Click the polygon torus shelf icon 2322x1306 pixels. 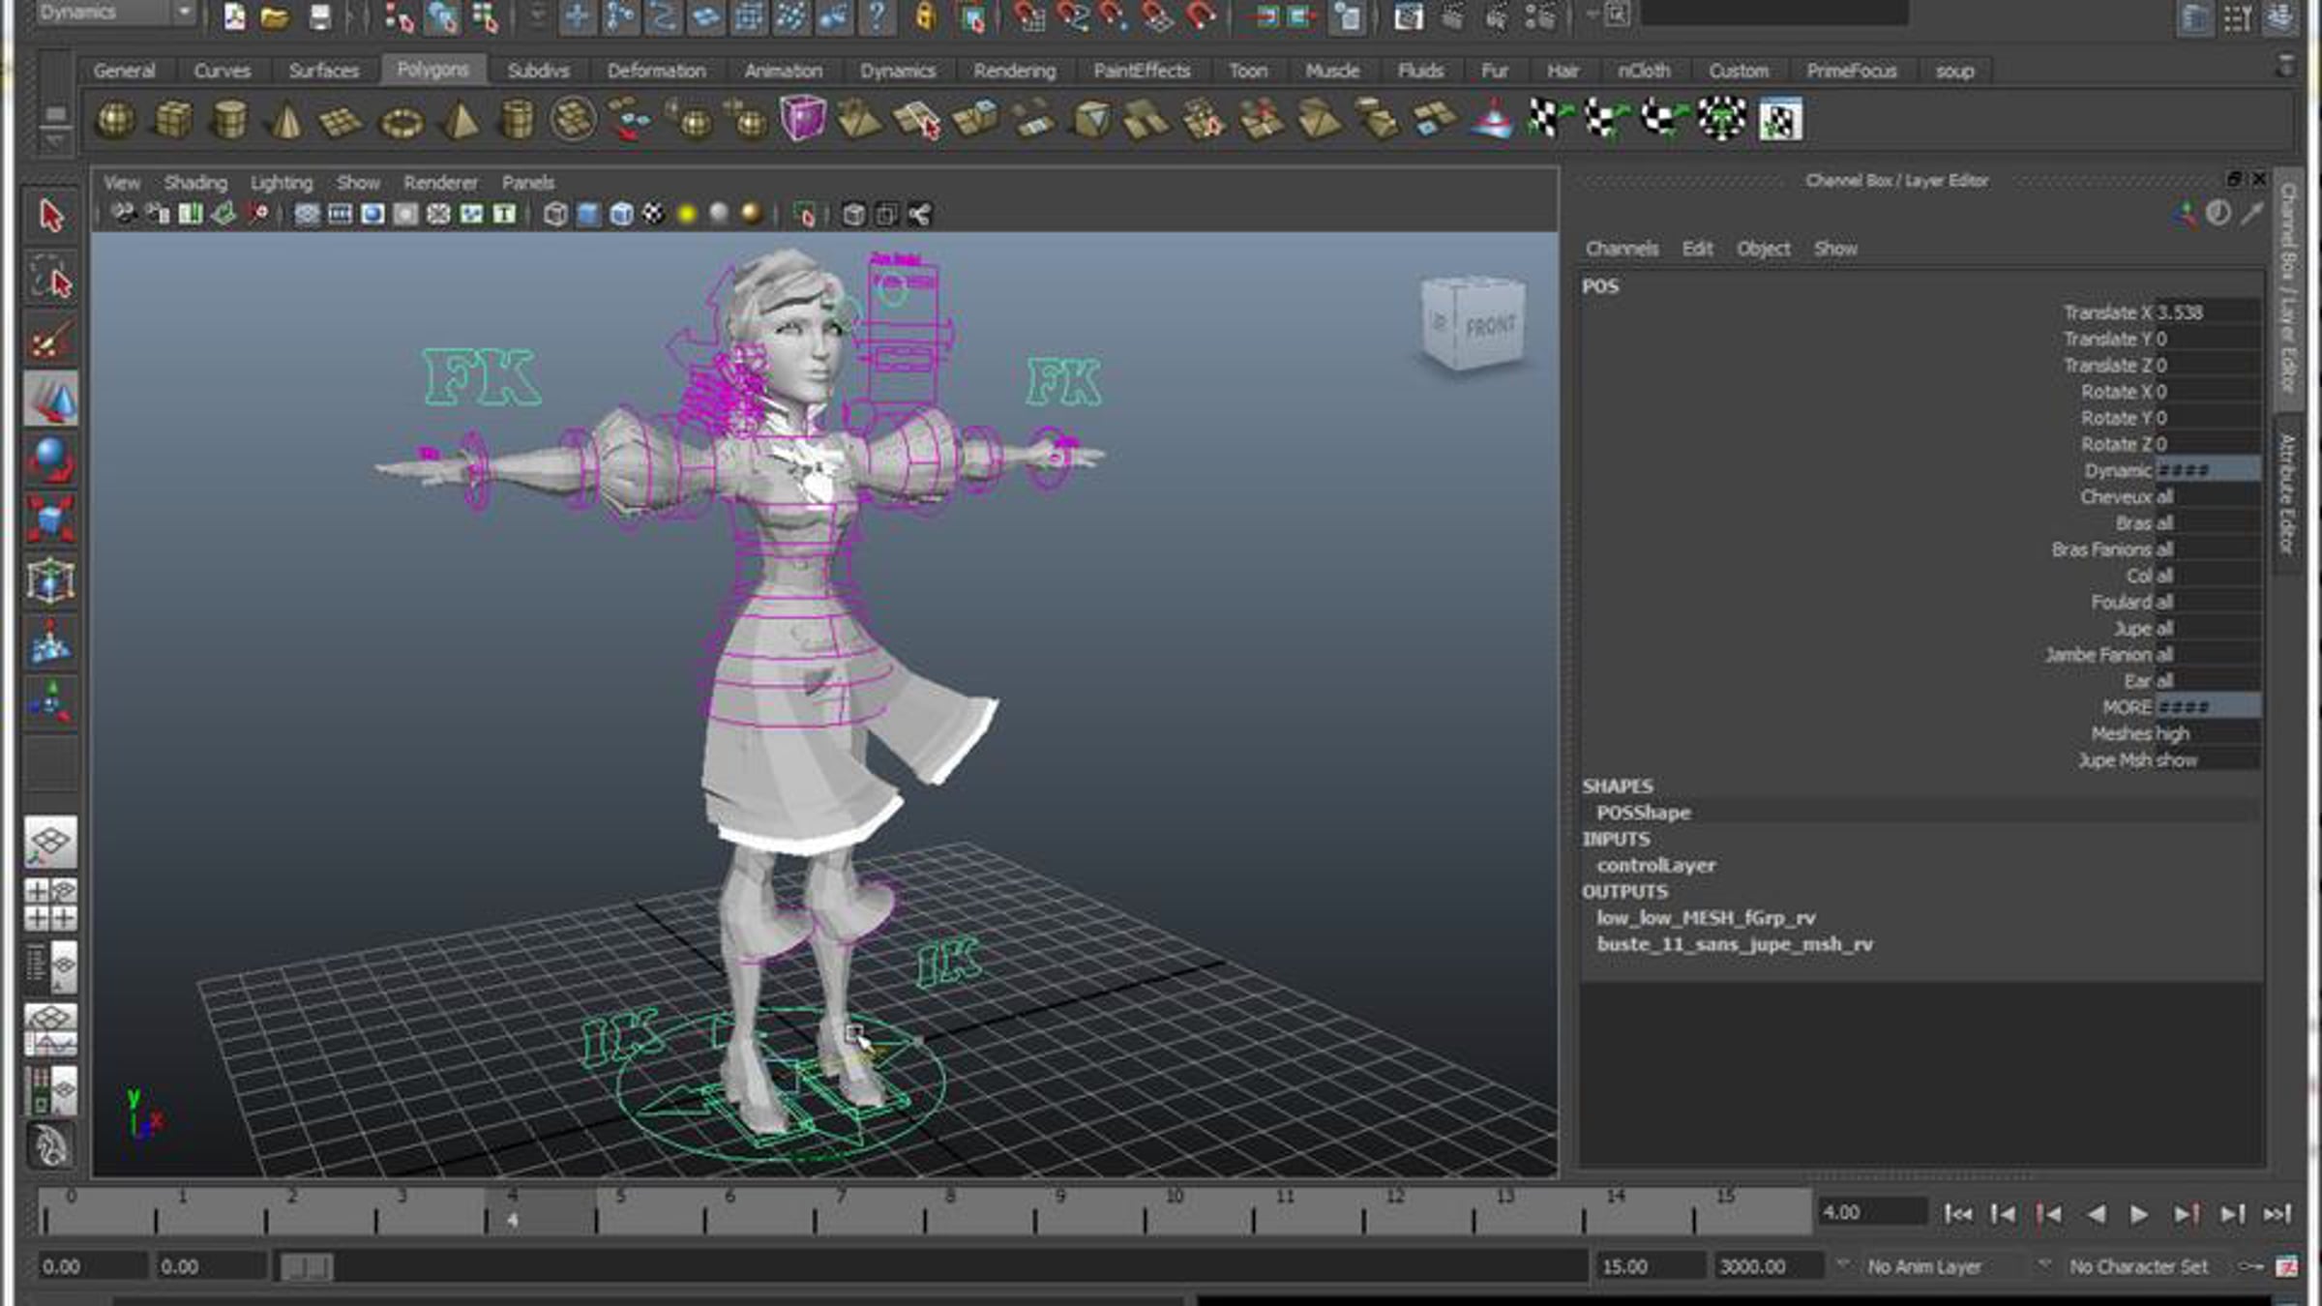pos(401,123)
